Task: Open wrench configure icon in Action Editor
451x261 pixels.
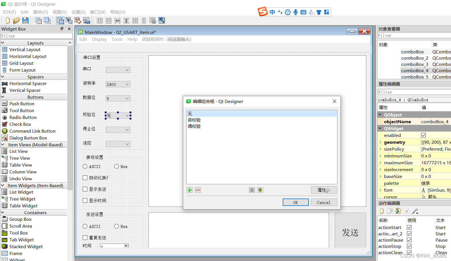Action: (x=415, y=211)
